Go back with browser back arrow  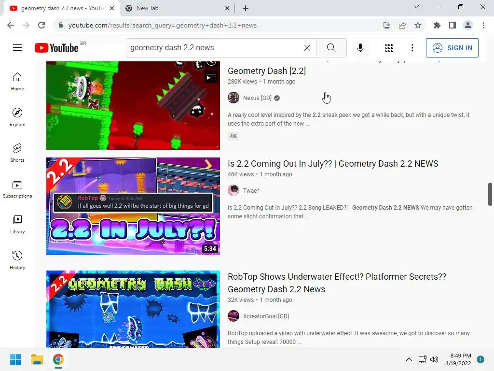click(x=11, y=25)
